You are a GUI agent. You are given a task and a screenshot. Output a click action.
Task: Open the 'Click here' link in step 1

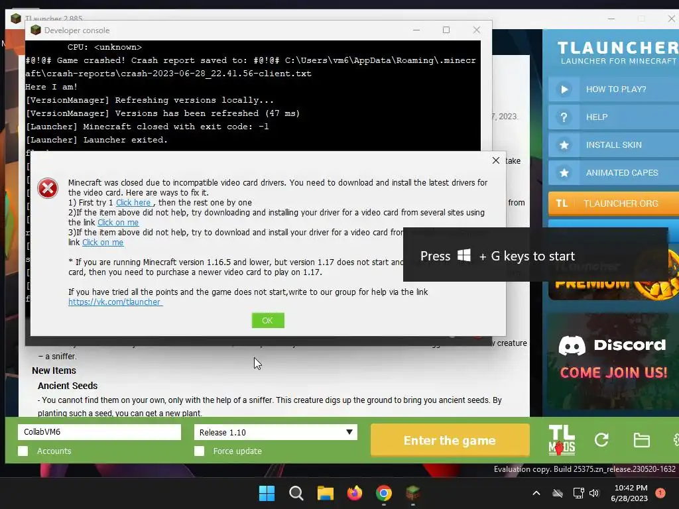coord(133,203)
